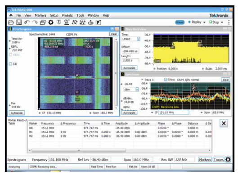This screenshot has width=238, height=176.
Task: Click the Spectrum CF 151.10 MHz field
Action: point(174,113)
